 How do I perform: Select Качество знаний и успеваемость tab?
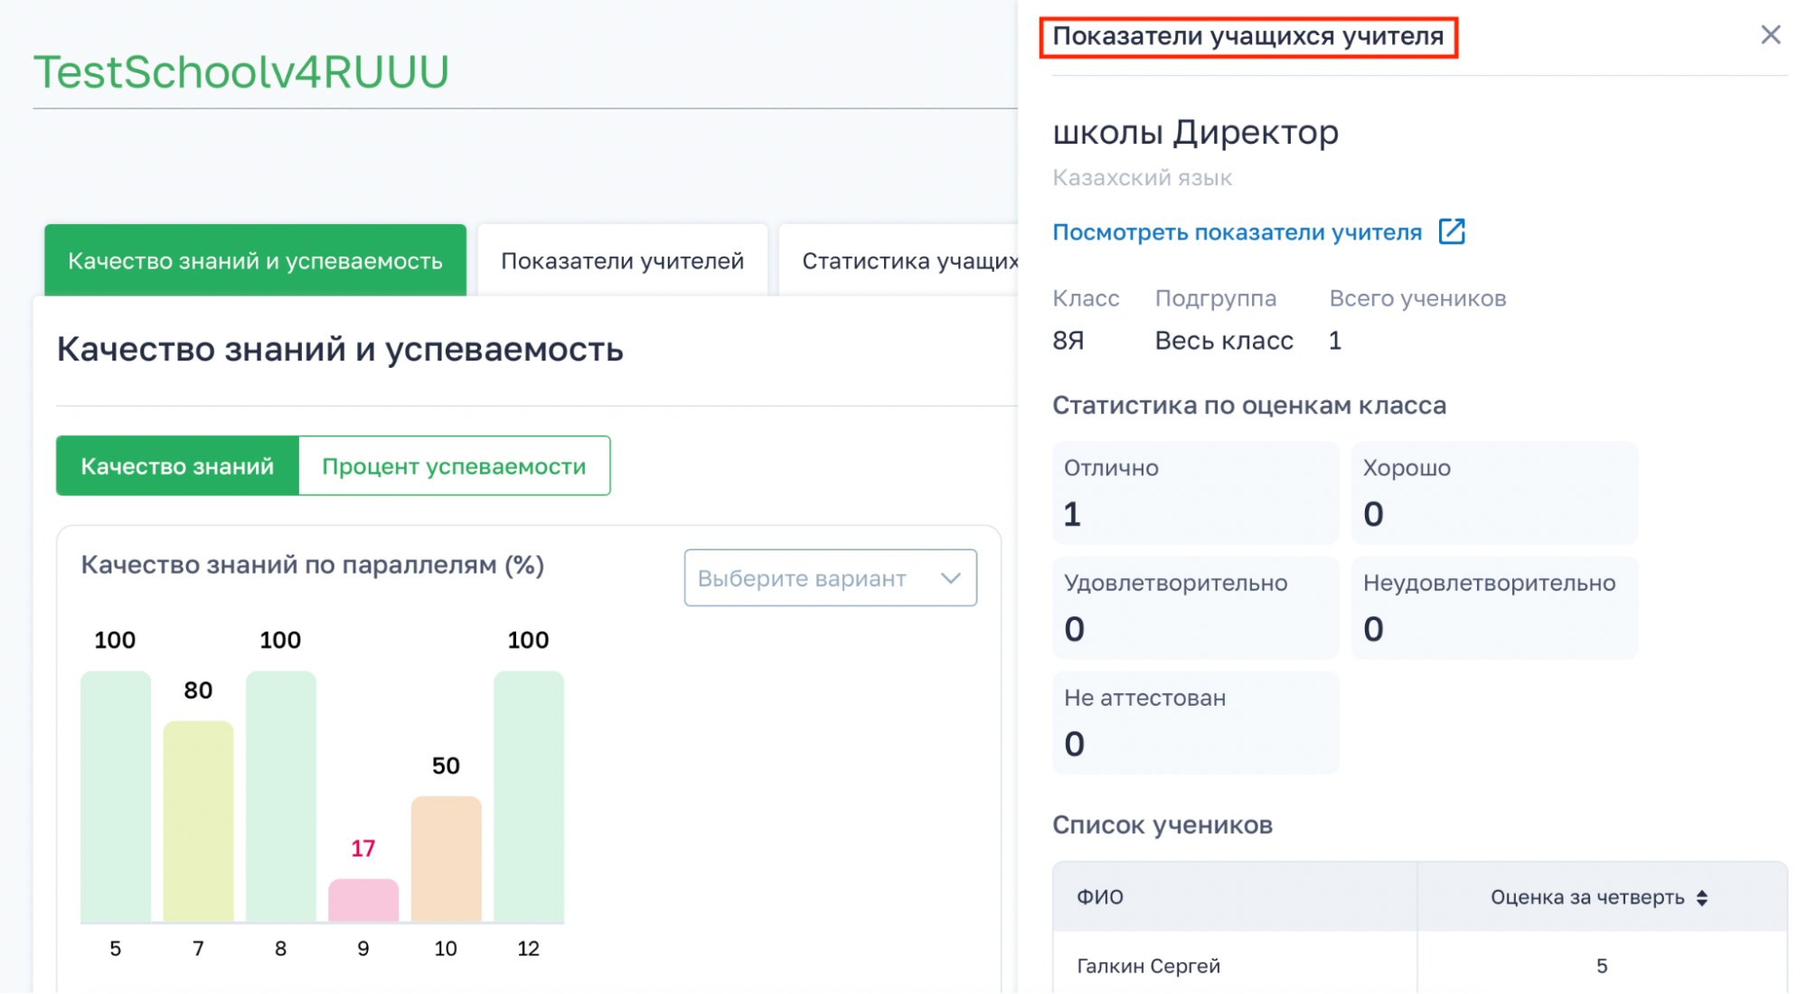pos(255,261)
